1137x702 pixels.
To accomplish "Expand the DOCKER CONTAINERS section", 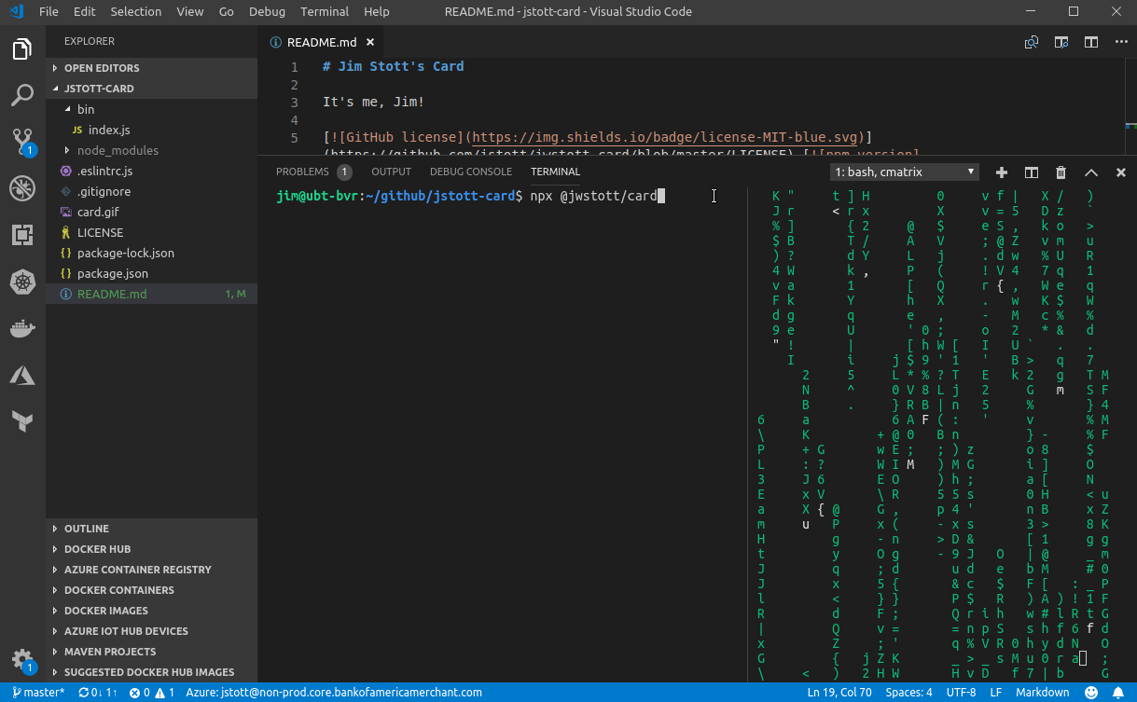I will tap(151, 590).
